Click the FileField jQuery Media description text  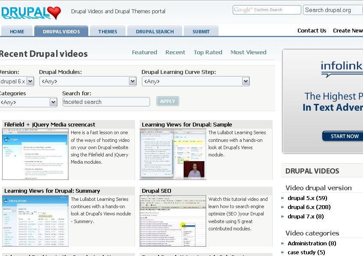100,147
